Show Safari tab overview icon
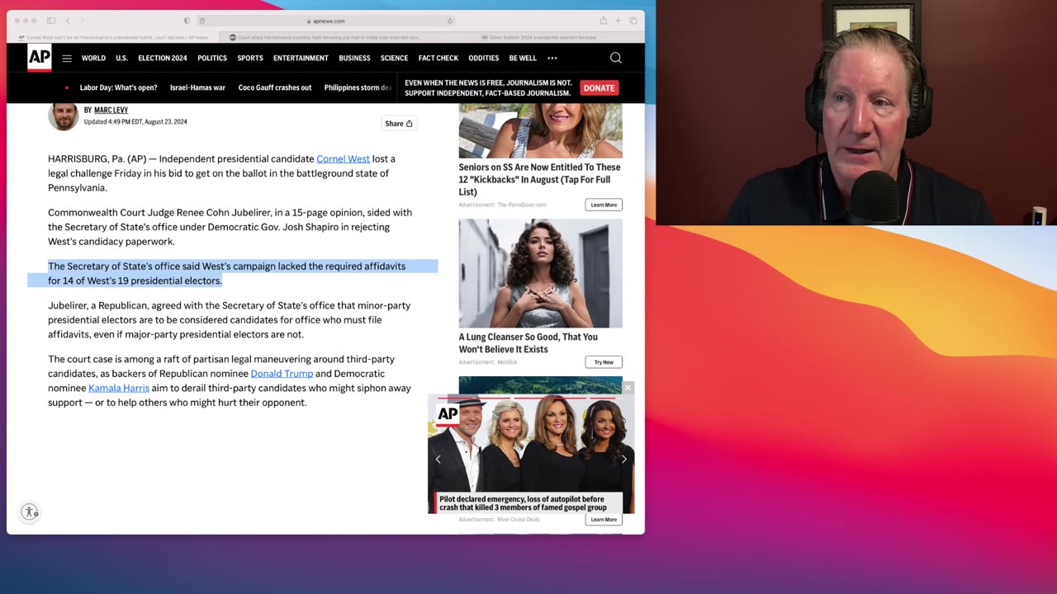The width and height of the screenshot is (1057, 594). (633, 21)
